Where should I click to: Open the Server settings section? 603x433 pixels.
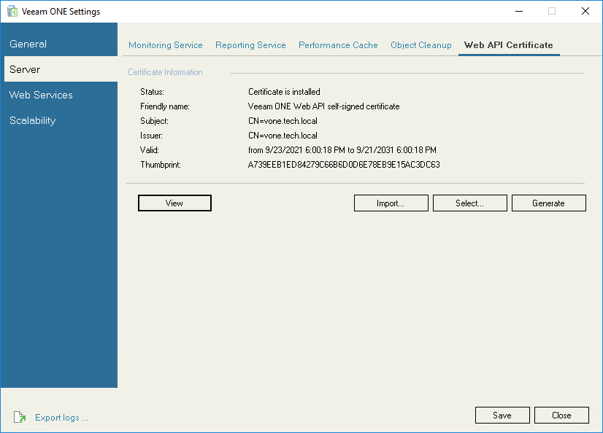[25, 69]
